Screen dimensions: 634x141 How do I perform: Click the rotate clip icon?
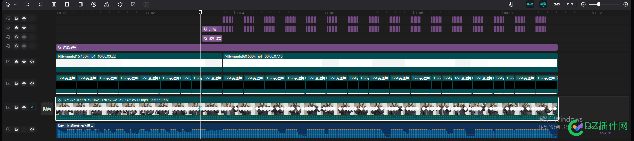(120, 4)
